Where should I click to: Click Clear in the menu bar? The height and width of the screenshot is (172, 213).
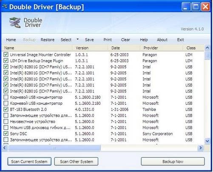(x=125, y=40)
